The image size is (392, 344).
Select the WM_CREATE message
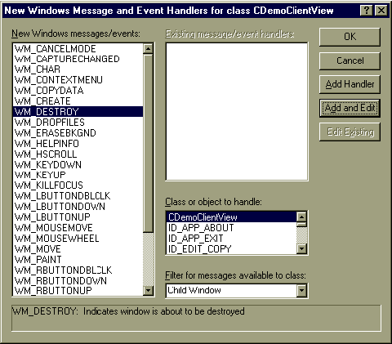(x=78, y=101)
